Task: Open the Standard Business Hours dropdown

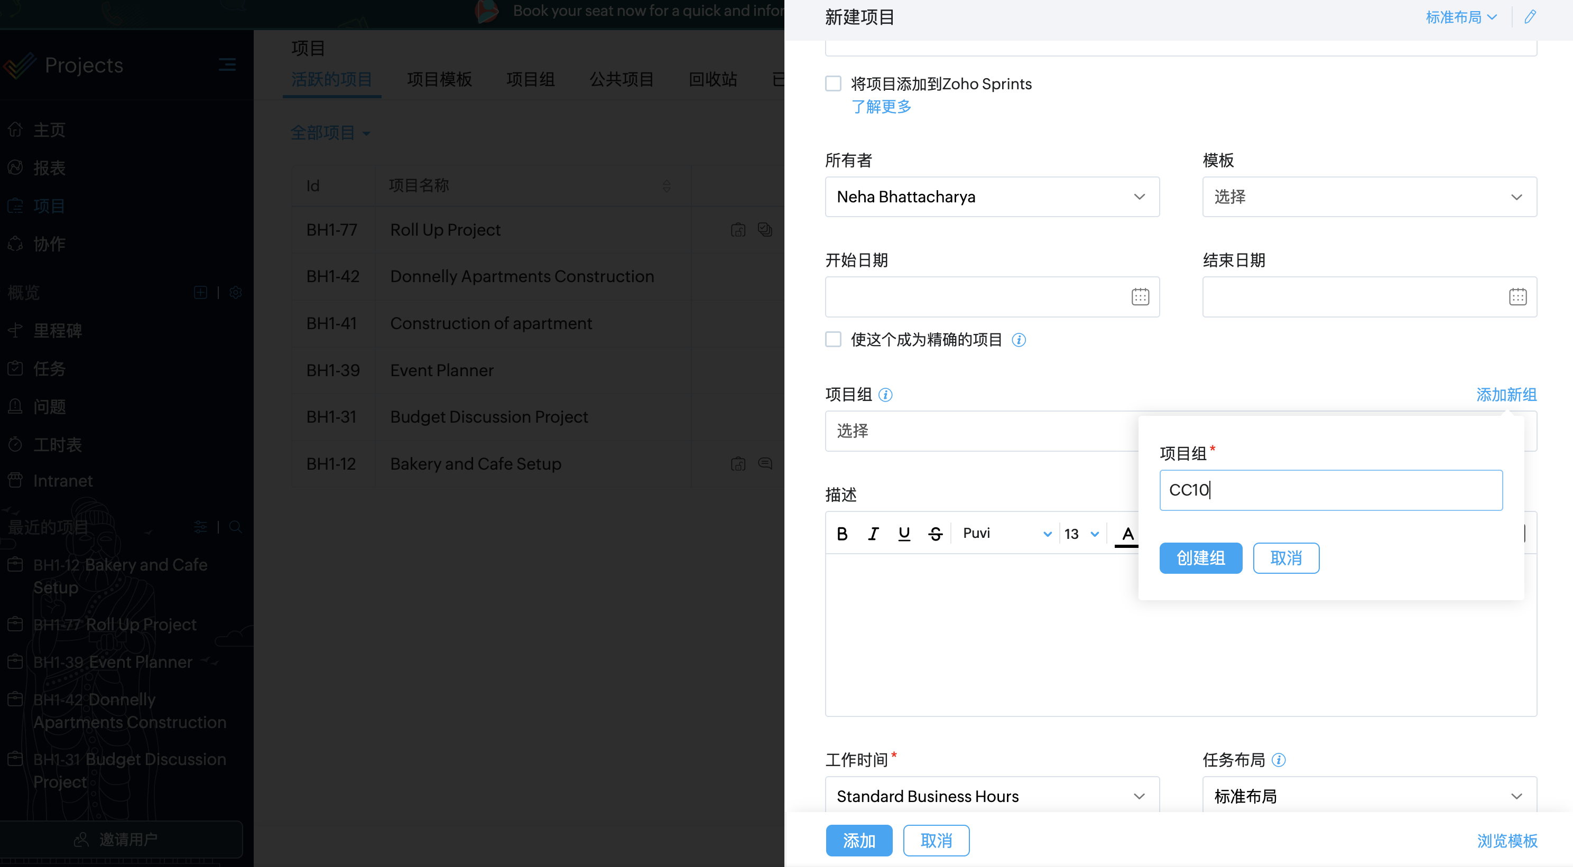Action: pyautogui.click(x=992, y=796)
